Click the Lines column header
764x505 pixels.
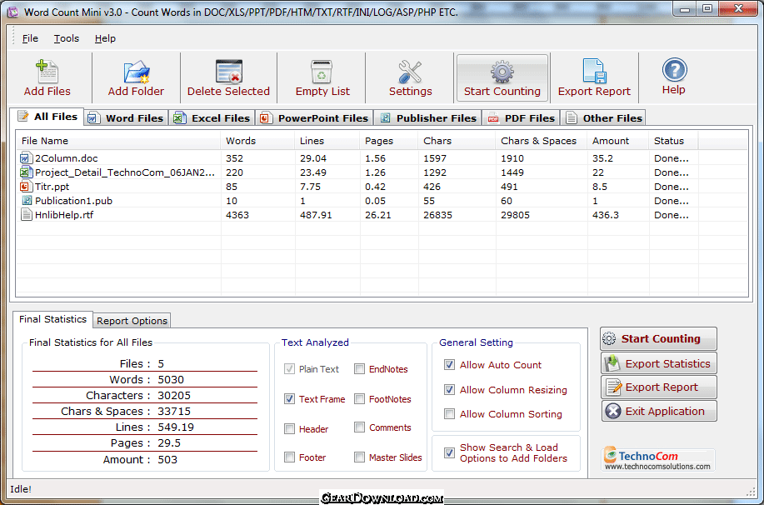[328, 141]
